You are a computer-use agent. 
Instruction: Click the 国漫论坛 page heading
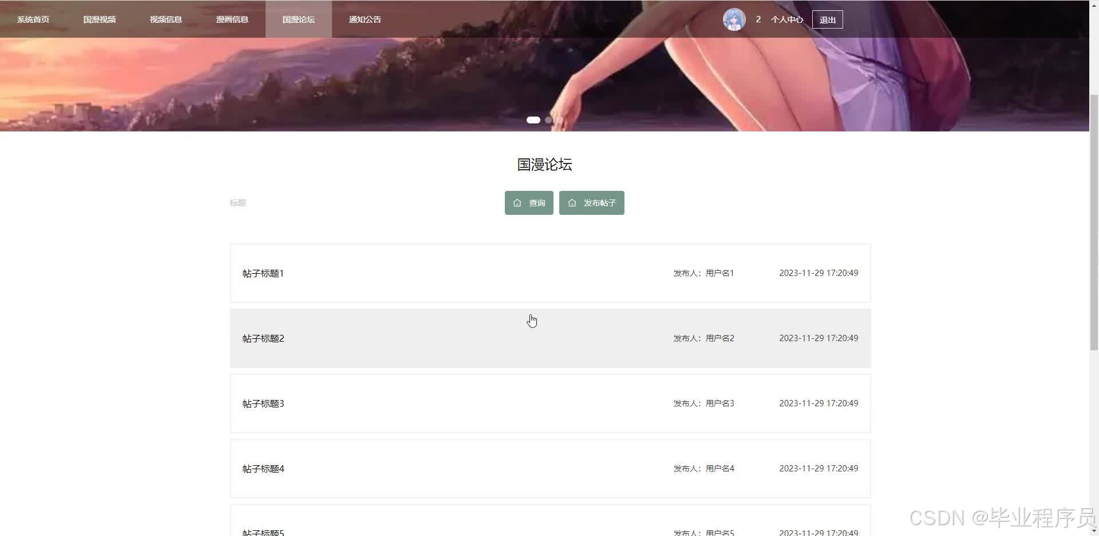pyautogui.click(x=545, y=165)
